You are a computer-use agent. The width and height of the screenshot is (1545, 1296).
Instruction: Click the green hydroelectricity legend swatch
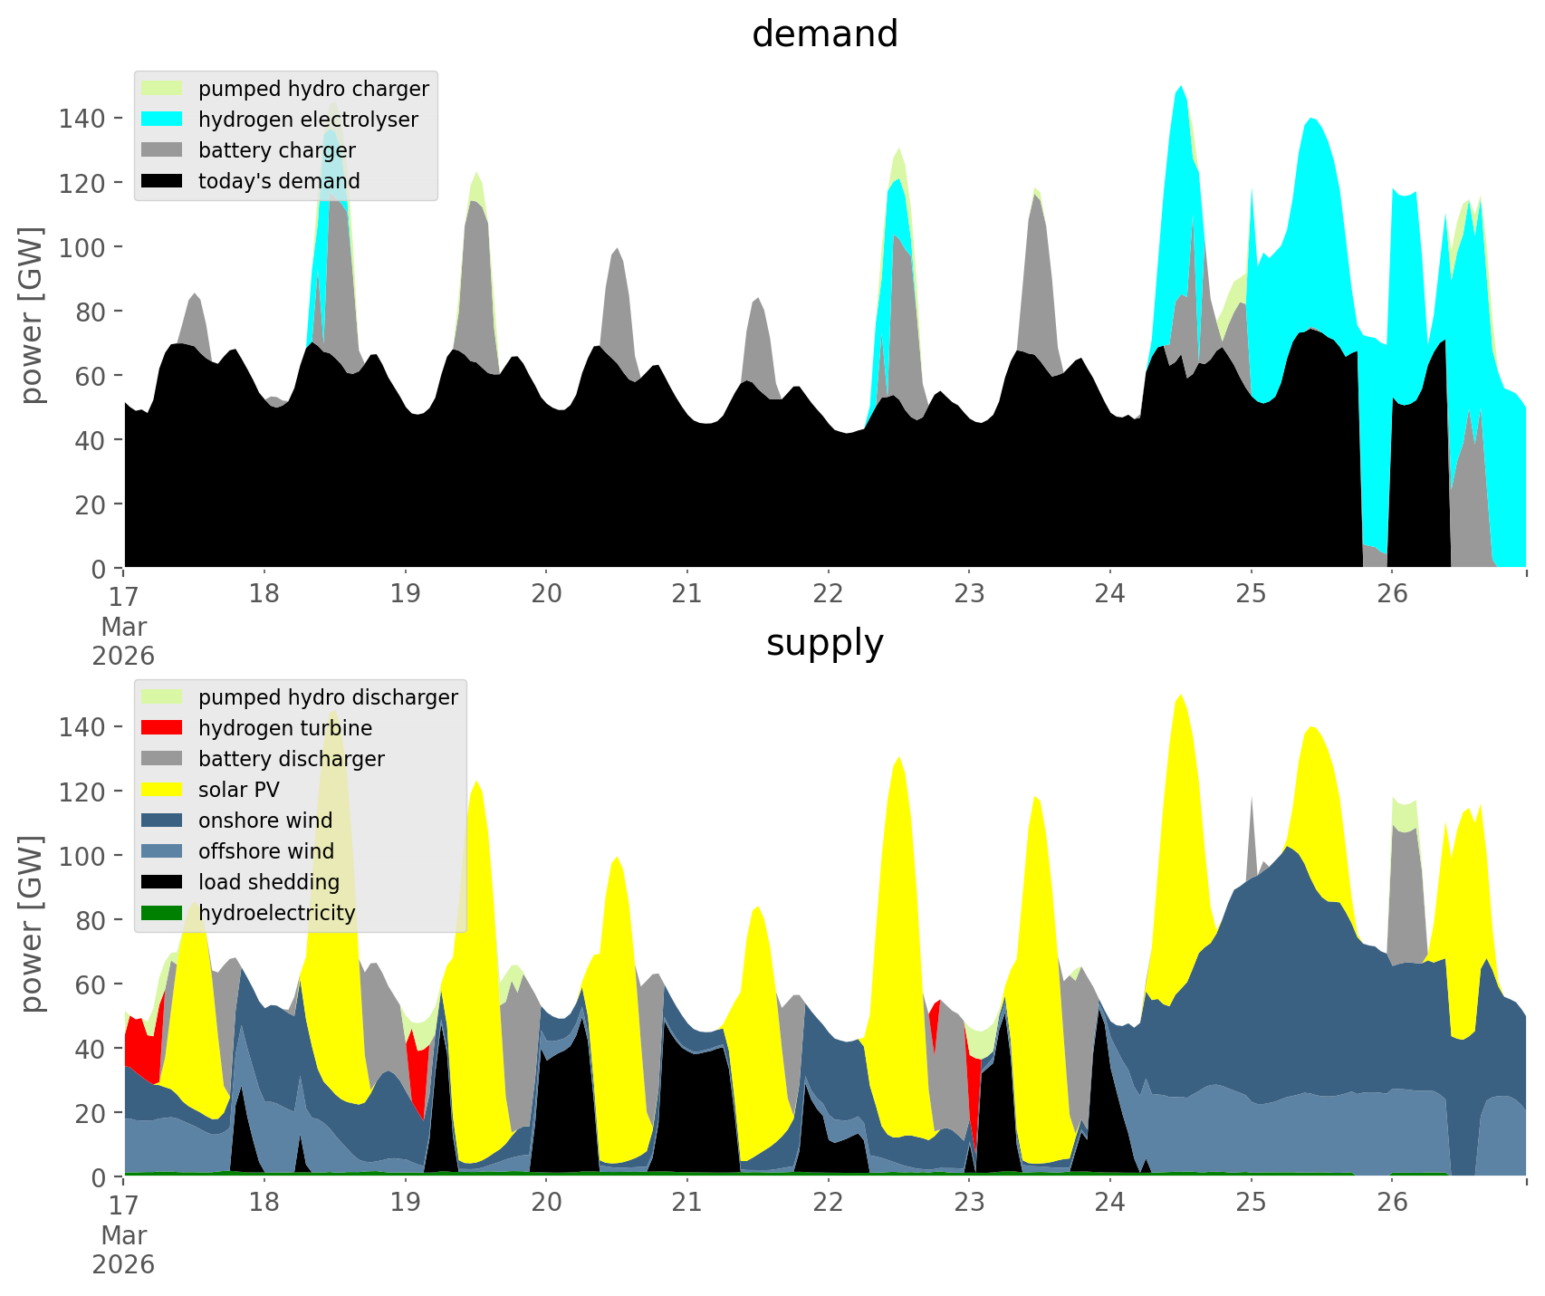pos(162,913)
